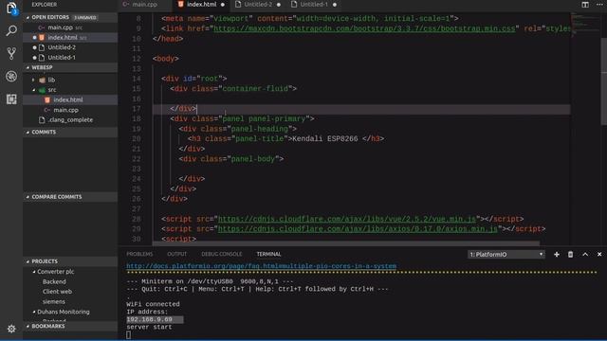The height and width of the screenshot is (341, 607).
Task: Select Untitled-2 in Open Editors list
Action: click(70, 47)
